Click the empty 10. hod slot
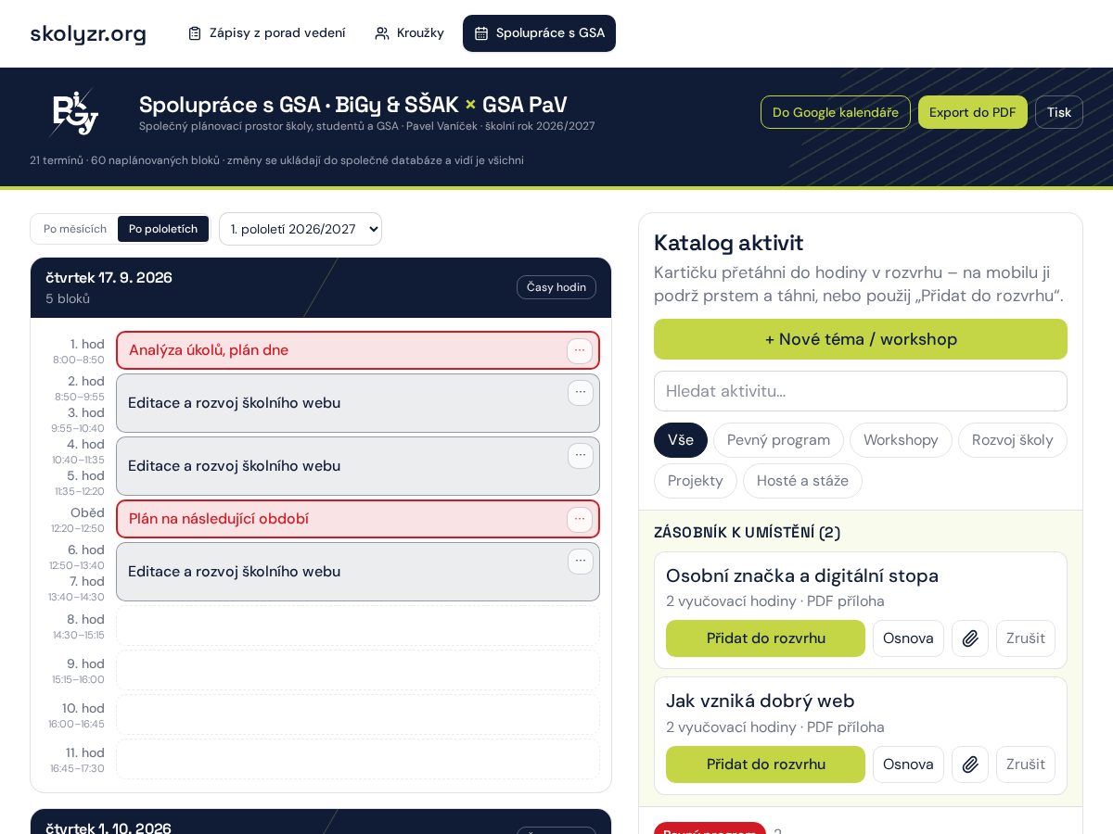Viewport: 1113px width, 834px height. (x=358, y=715)
